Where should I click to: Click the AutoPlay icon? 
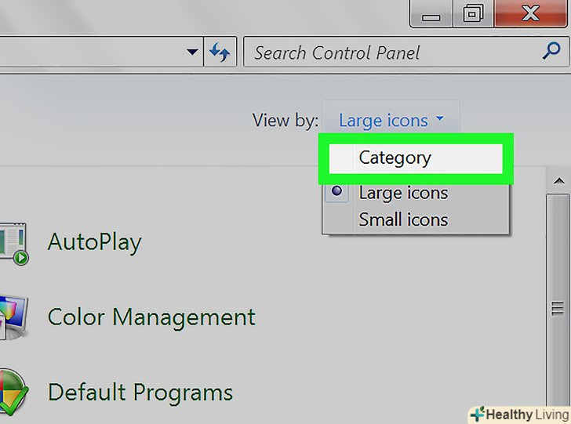click(x=13, y=244)
